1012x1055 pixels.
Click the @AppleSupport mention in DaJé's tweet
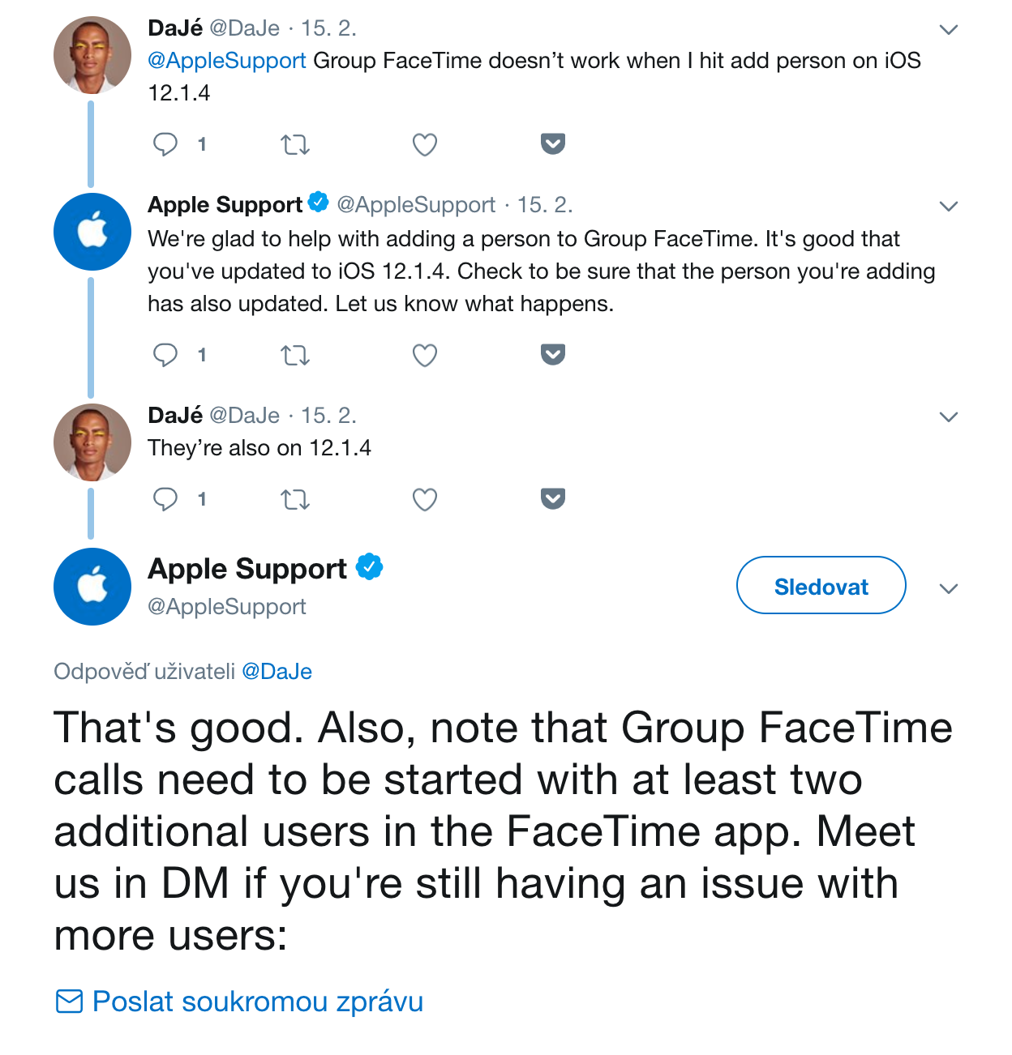tap(226, 60)
